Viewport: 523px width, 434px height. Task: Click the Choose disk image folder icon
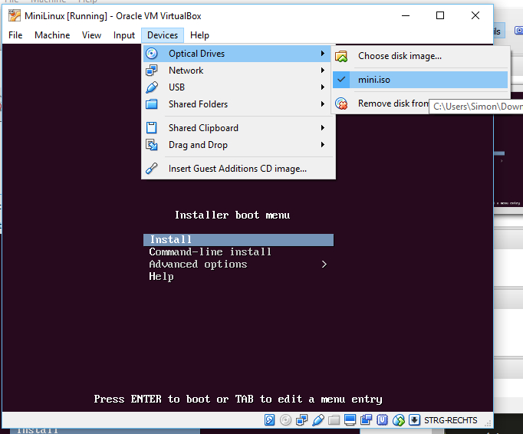(x=341, y=56)
